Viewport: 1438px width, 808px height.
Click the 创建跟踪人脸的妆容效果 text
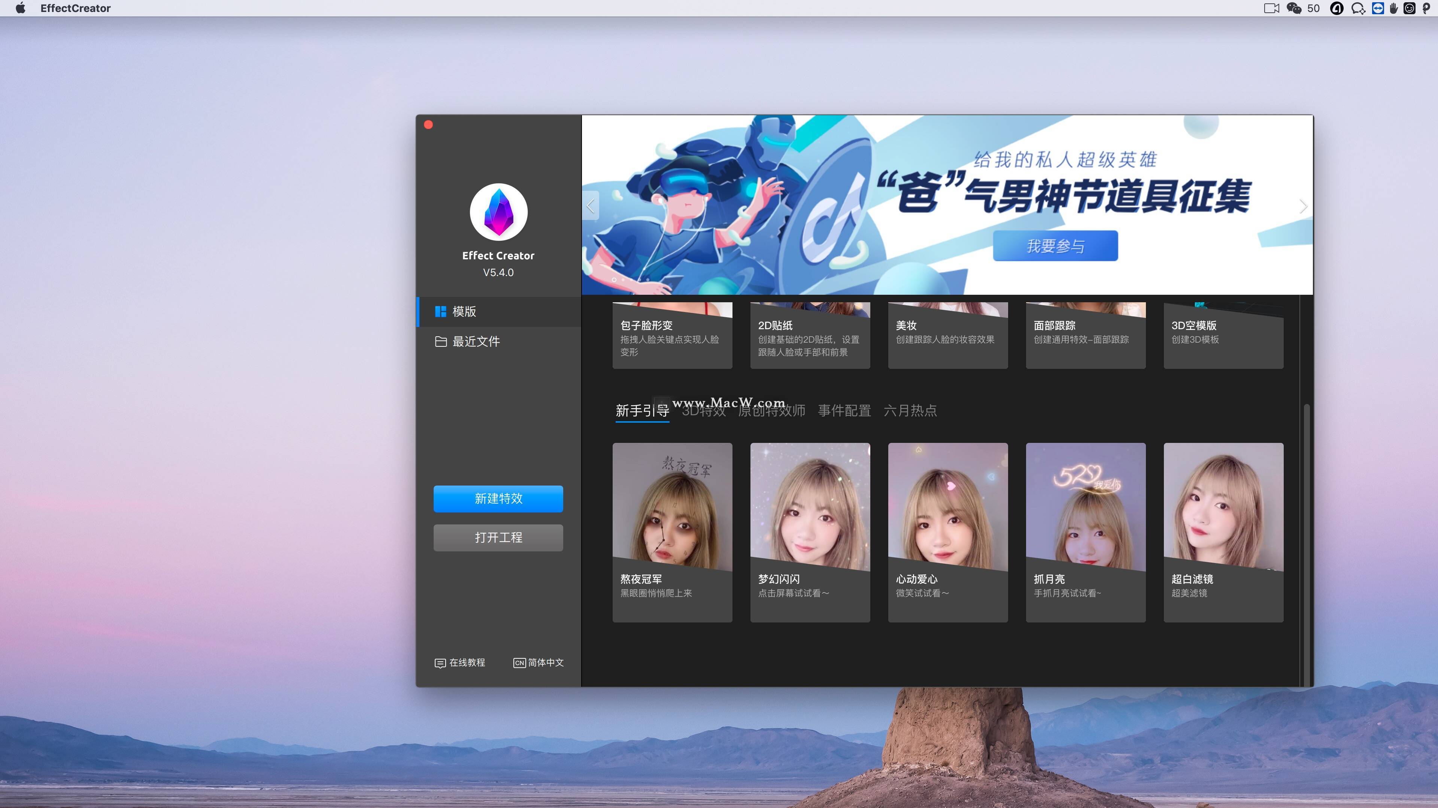pyautogui.click(x=944, y=340)
